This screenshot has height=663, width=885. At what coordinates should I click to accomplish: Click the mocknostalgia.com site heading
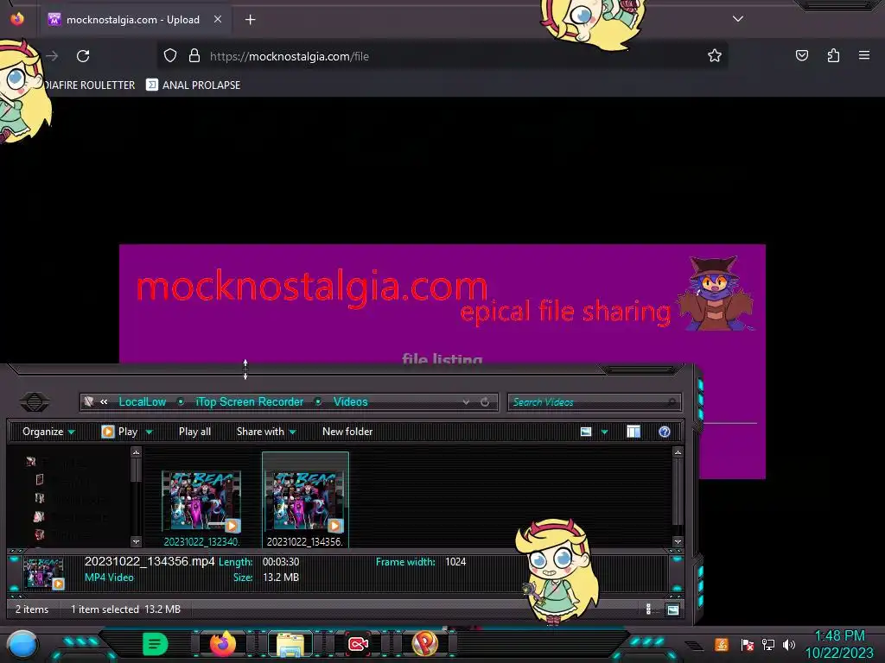click(311, 287)
